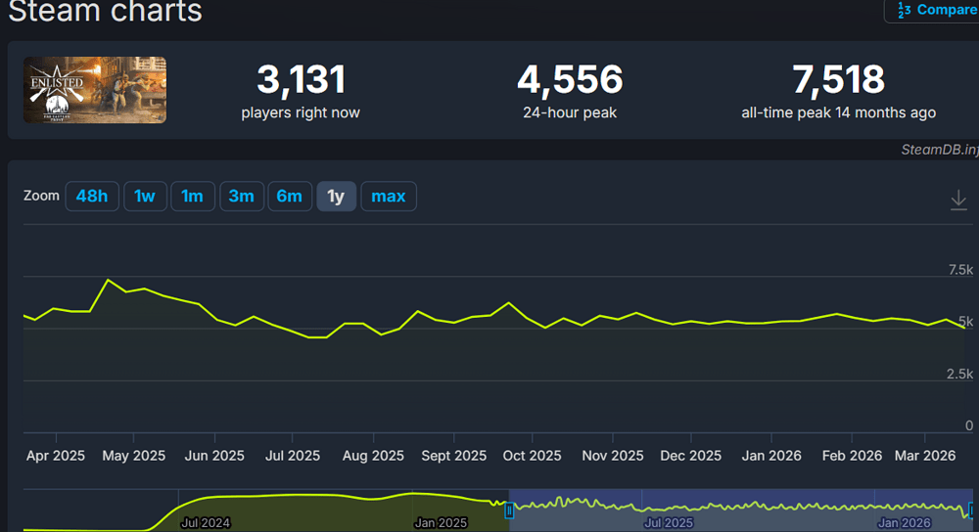Select the 1w zoom range
Image resolution: width=979 pixels, height=532 pixels.
(145, 197)
